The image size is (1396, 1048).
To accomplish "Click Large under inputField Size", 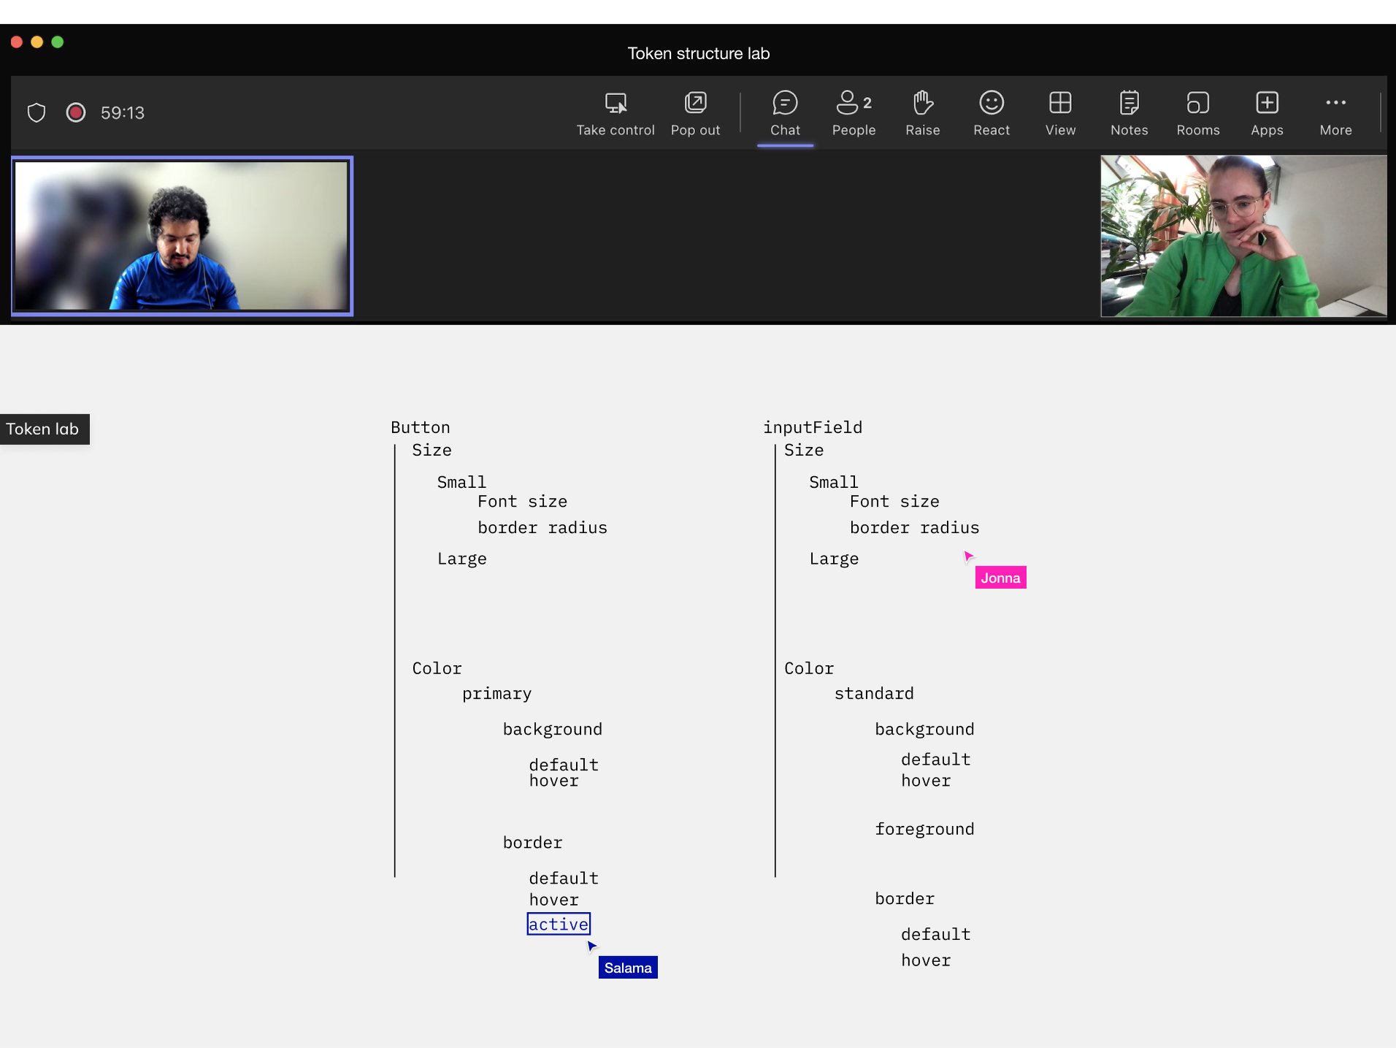I will point(834,559).
